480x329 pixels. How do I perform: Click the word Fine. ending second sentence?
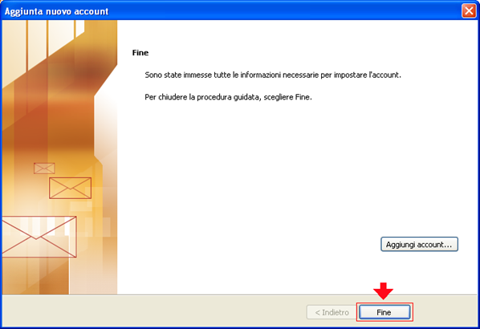click(x=303, y=97)
